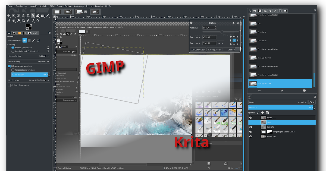
Task: Open the px unit dropdown
Action: (221, 43)
